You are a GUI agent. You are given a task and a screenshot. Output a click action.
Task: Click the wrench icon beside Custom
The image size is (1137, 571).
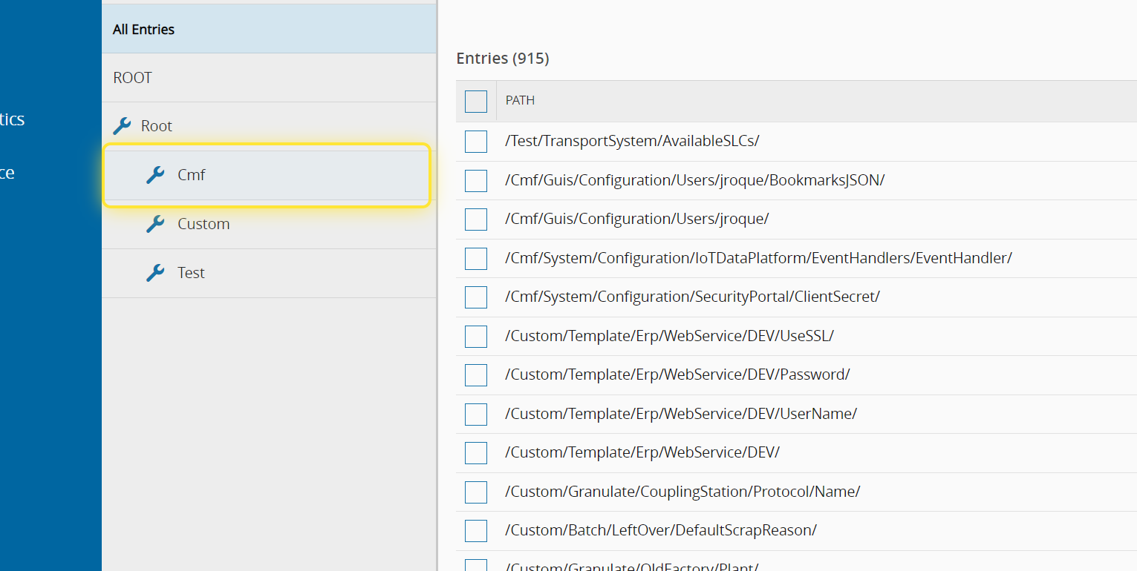point(155,224)
